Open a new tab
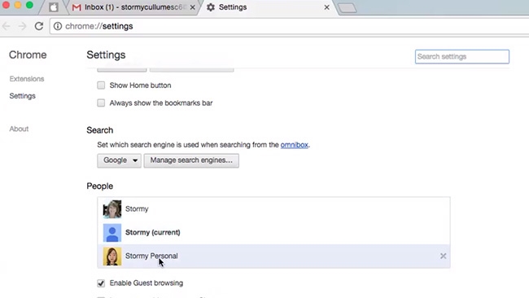Image resolution: width=529 pixels, height=298 pixels. coord(347,8)
